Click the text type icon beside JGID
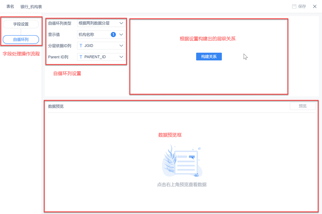The width and height of the screenshot is (322, 214). click(x=81, y=46)
